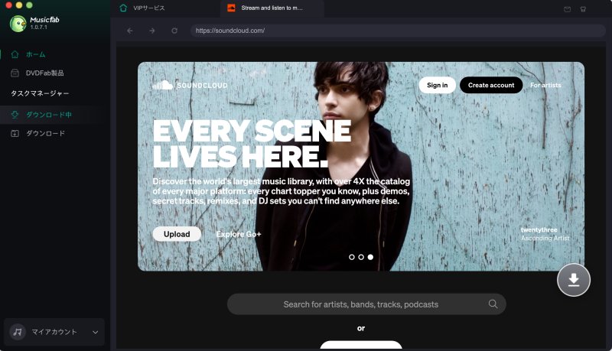The image size is (612, 351).
Task: Click the round floating download button
Action: tap(573, 280)
